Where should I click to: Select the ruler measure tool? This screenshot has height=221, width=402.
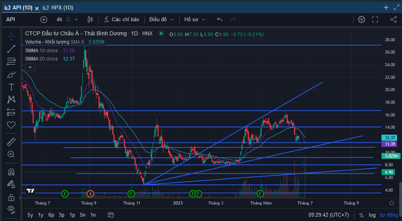pos(11,142)
